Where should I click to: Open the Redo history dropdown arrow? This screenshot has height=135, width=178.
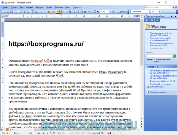(66, 12)
